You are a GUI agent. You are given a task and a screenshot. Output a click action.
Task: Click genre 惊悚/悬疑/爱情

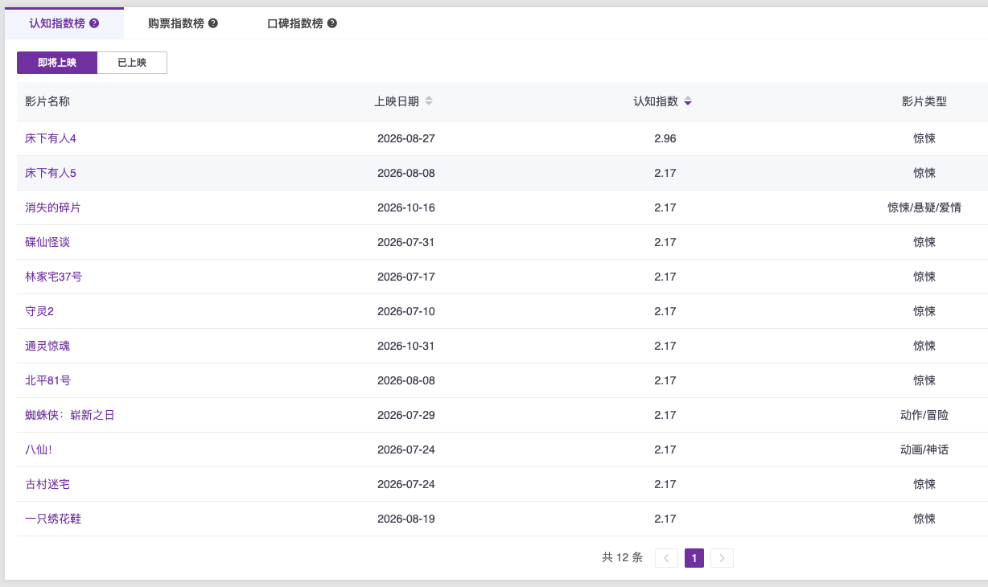point(924,207)
